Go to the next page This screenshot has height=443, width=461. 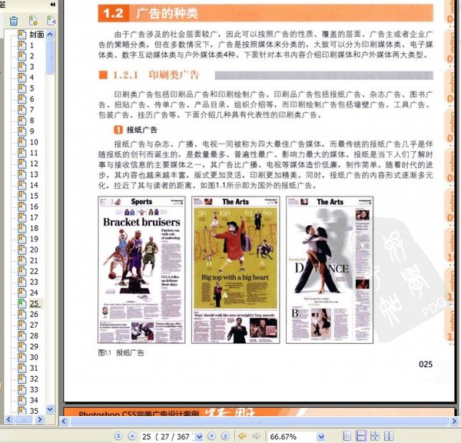211,436
